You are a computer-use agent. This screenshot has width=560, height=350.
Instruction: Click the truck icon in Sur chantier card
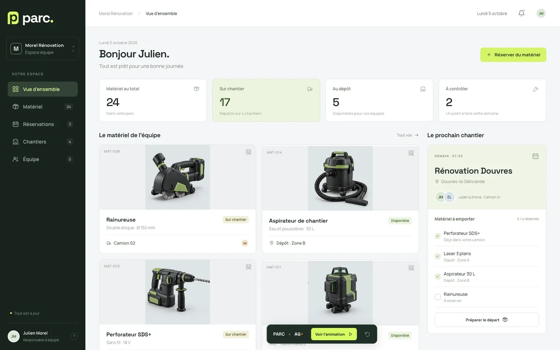pos(310,89)
